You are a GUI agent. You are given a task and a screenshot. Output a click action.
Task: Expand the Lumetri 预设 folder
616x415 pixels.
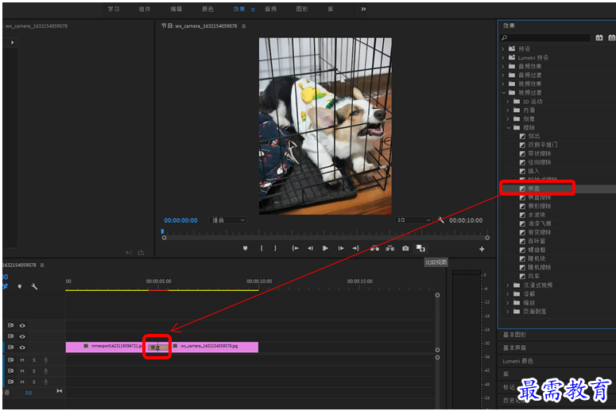(x=503, y=57)
